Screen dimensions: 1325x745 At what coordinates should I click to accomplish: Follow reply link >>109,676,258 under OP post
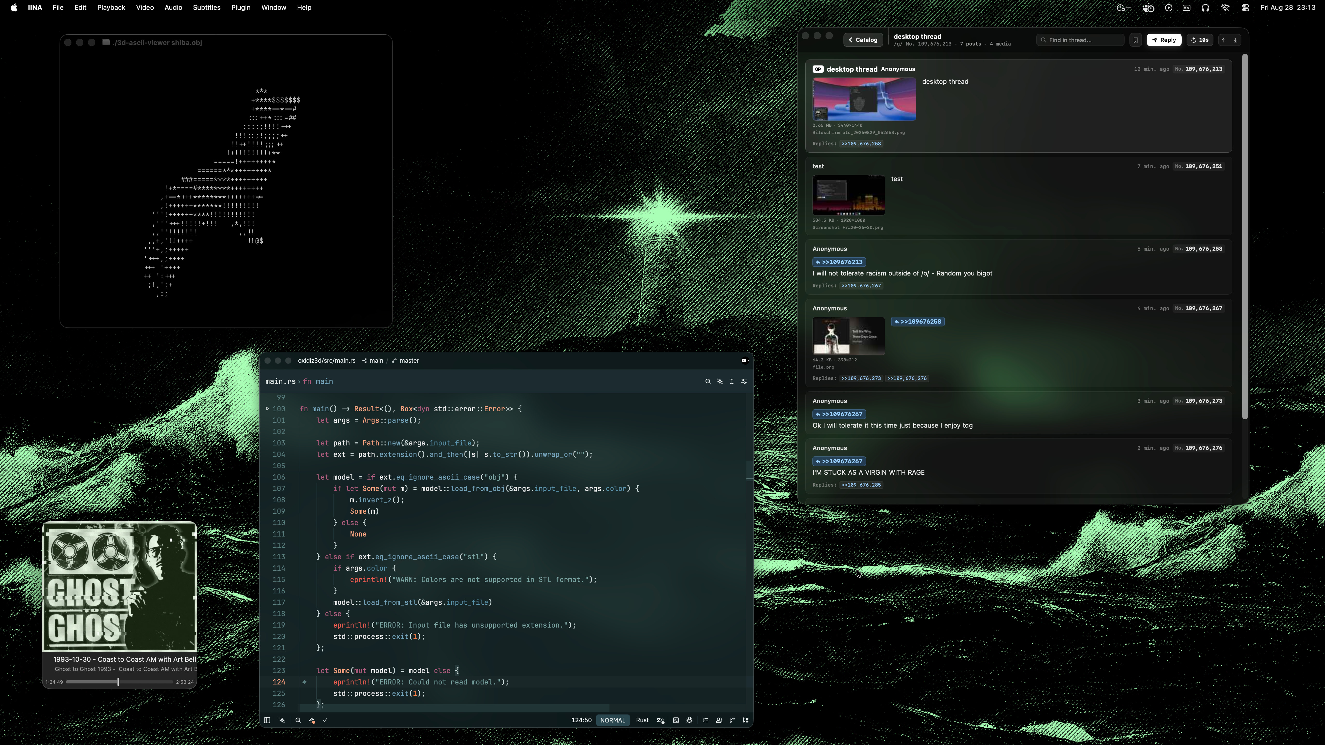click(861, 144)
